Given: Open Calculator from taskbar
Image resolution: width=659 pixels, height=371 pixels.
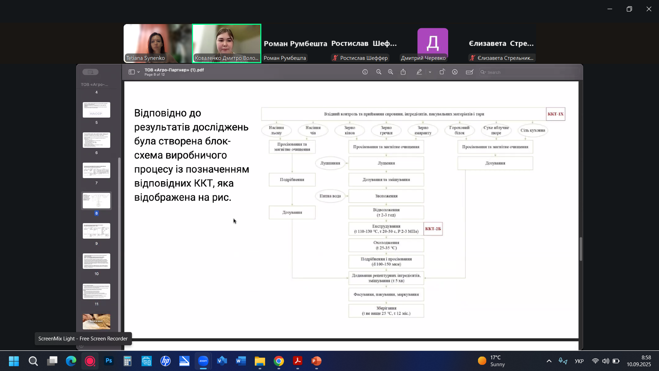Looking at the screenshot, I should tap(128, 361).
